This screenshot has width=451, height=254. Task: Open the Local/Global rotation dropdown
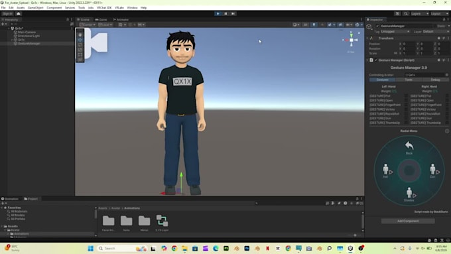pyautogui.click(x=105, y=25)
